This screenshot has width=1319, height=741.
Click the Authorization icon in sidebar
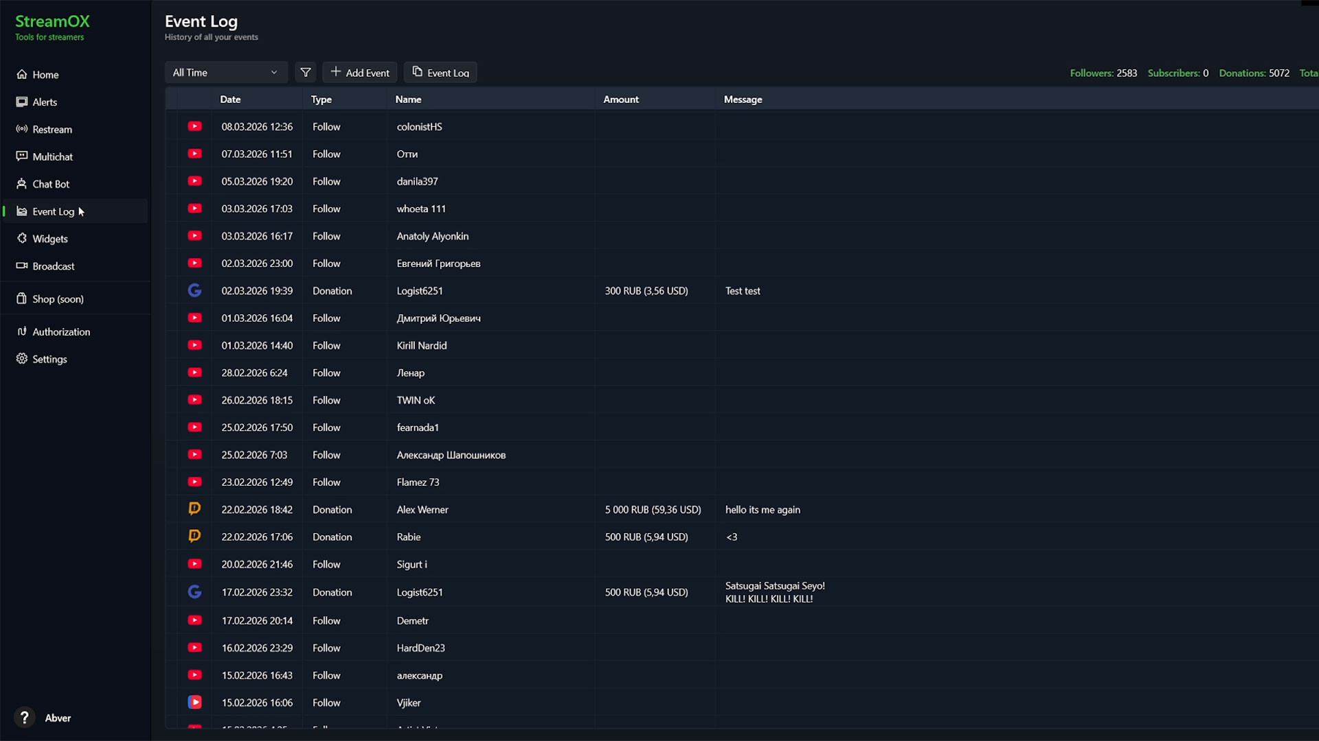pyautogui.click(x=22, y=331)
